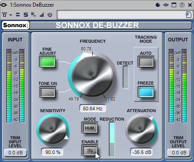The width and height of the screenshot is (194, 162).
Task: Select the 90.0 % sensitivity field
Action: coord(53,152)
